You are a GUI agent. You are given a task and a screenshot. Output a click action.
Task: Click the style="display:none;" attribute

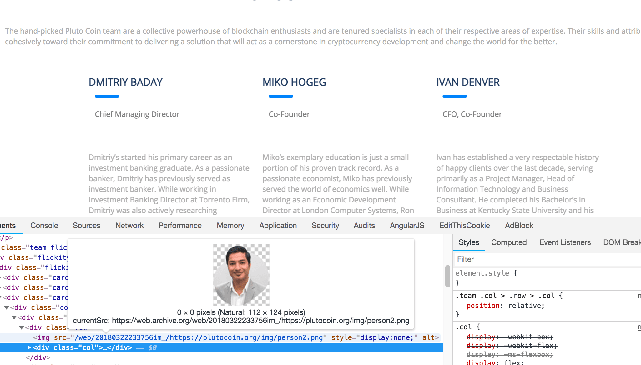point(375,337)
